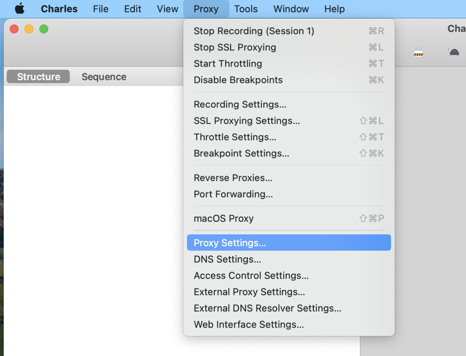Open the Apple menu
This screenshot has height=356, width=466.
[x=19, y=9]
